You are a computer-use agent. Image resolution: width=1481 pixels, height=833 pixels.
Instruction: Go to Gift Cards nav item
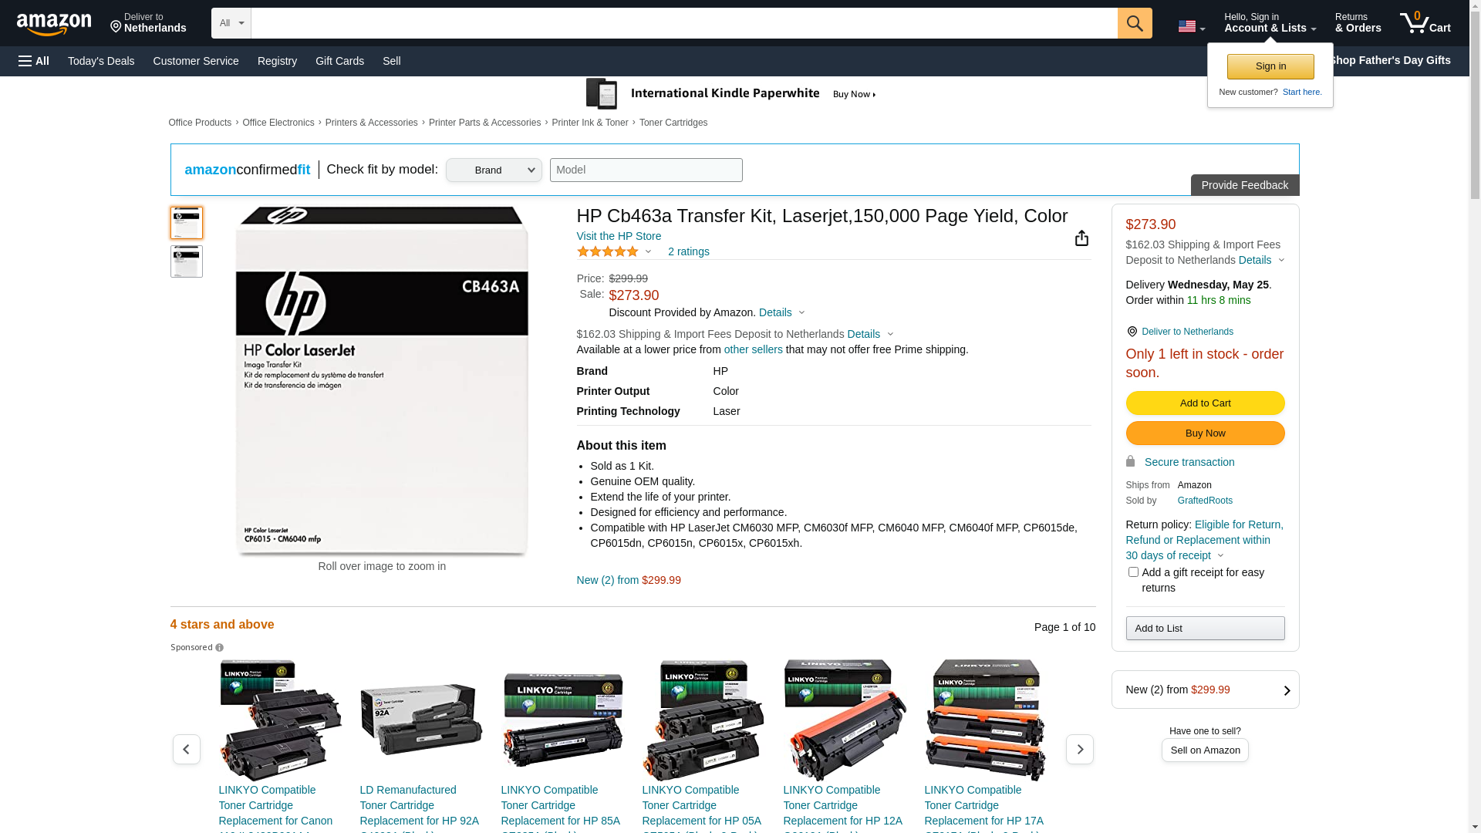pyautogui.click(x=339, y=61)
